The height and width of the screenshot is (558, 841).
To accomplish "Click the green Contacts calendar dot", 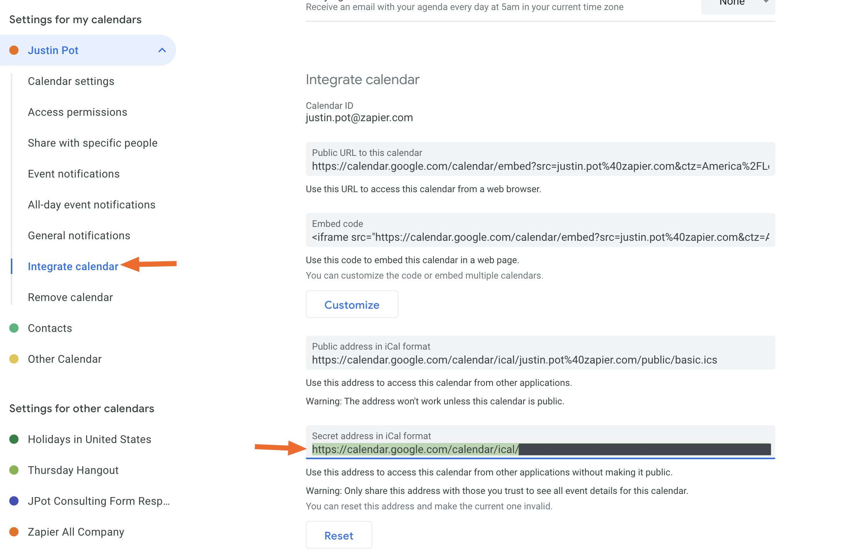I will pos(14,328).
